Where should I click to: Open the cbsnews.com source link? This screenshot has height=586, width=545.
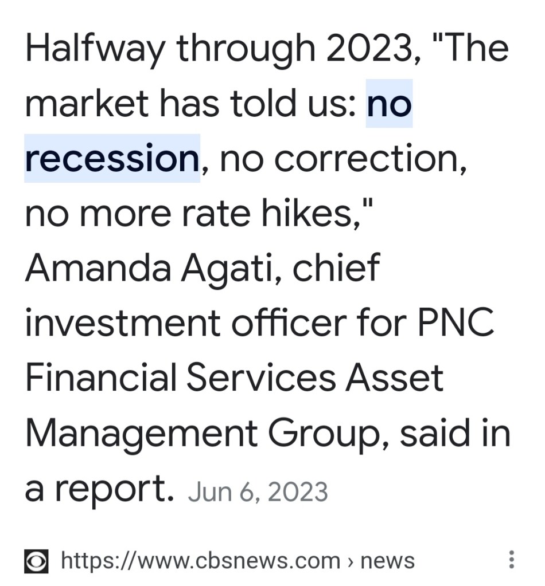(x=200, y=560)
